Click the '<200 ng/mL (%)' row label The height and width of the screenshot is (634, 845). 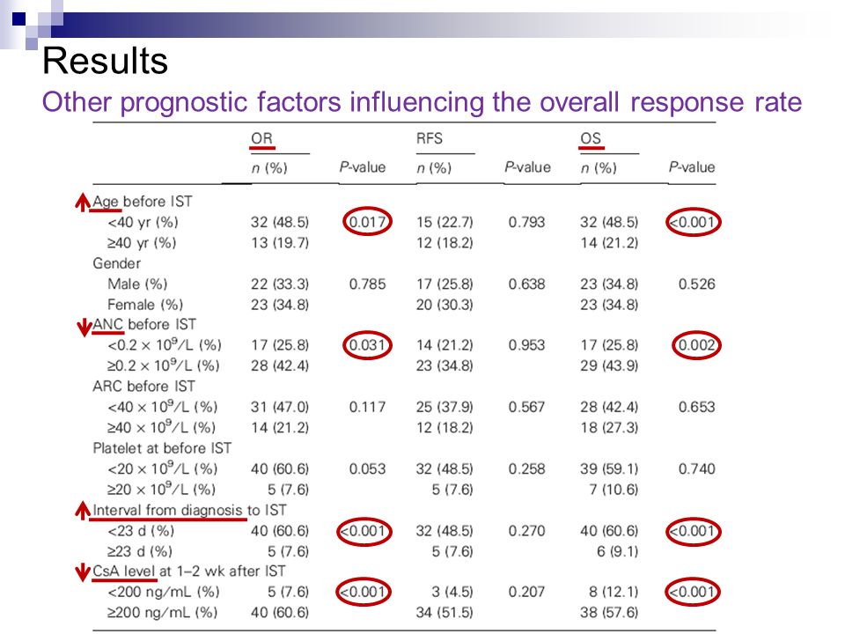[164, 592]
